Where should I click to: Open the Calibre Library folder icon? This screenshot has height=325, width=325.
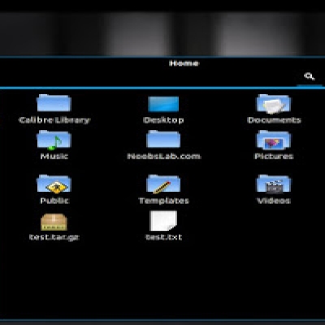point(54,103)
